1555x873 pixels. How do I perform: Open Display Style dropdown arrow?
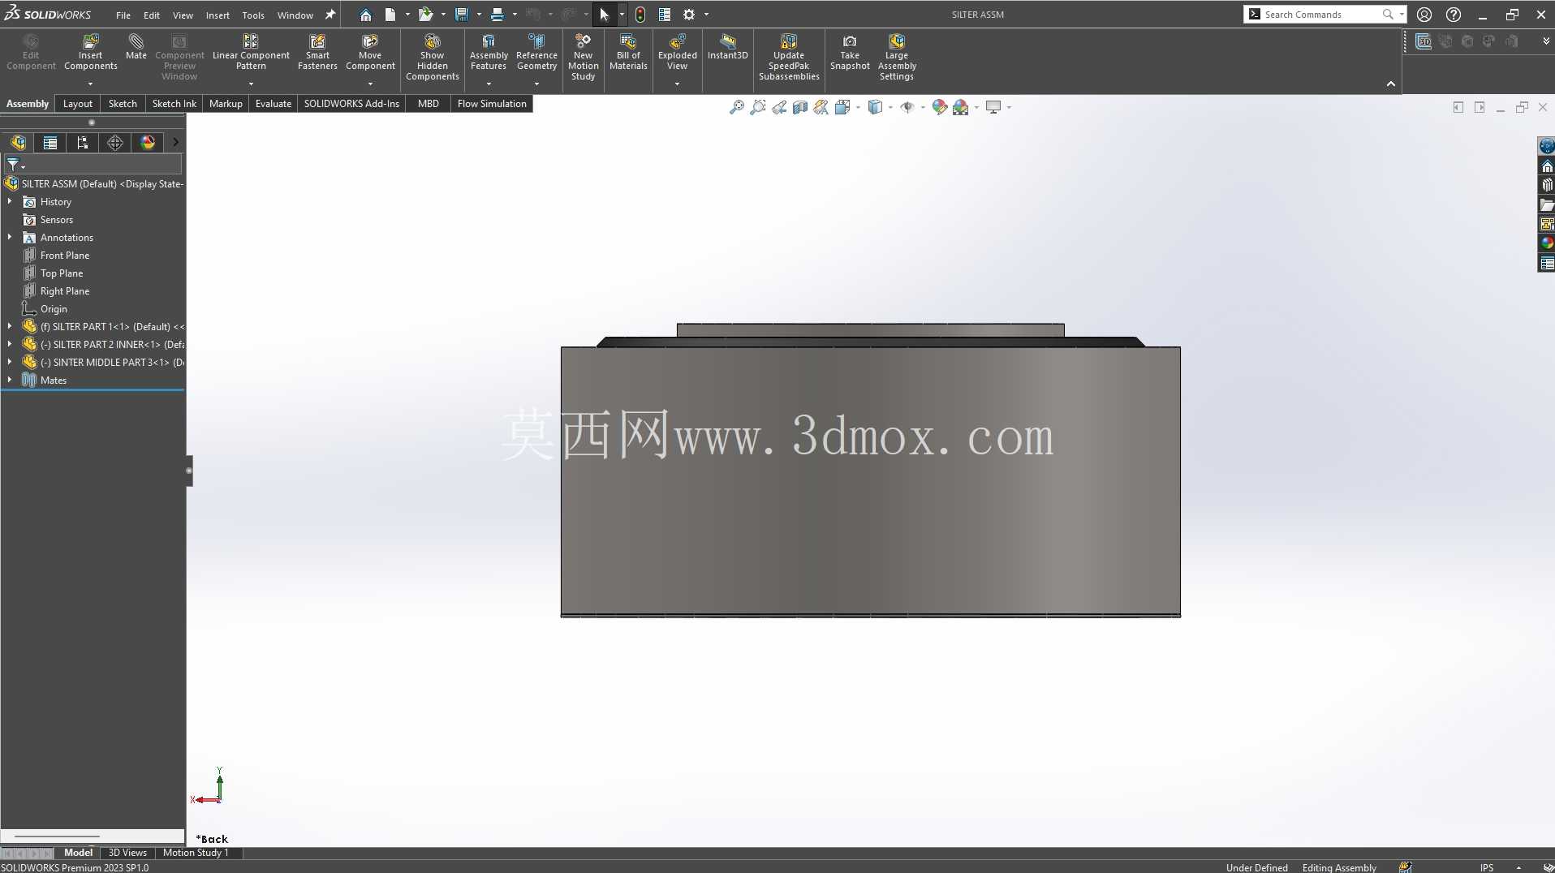pos(890,107)
